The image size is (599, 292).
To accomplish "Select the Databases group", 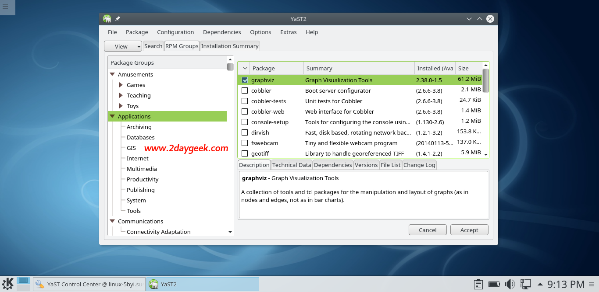I will (141, 137).
